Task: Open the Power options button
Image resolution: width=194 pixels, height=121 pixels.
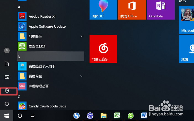Action: click(x=7, y=104)
